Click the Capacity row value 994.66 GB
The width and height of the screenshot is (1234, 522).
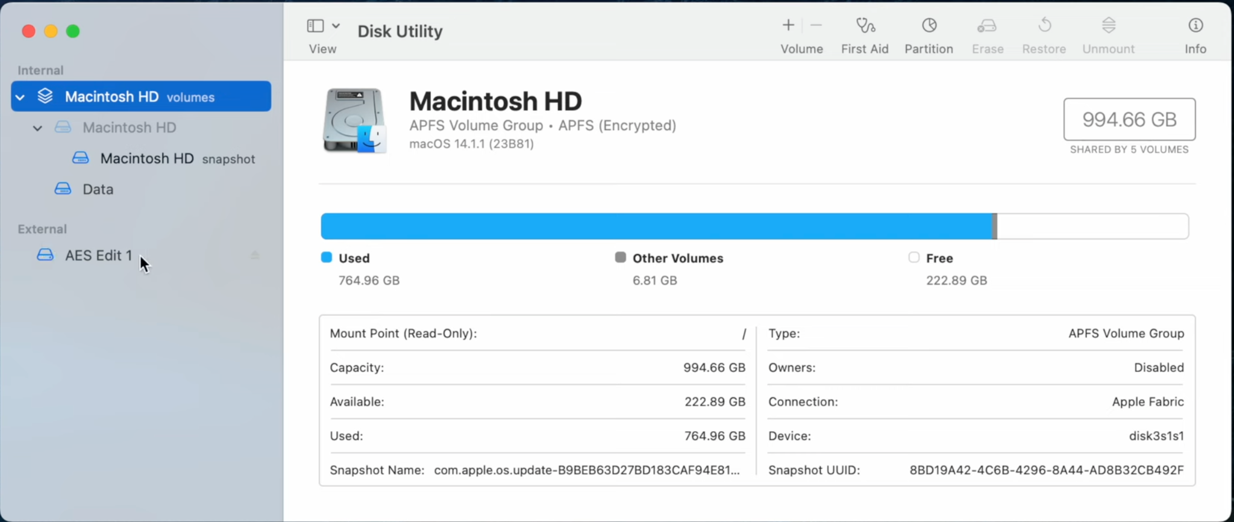714,368
